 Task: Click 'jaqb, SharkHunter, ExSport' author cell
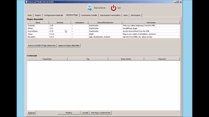tap(105, 37)
